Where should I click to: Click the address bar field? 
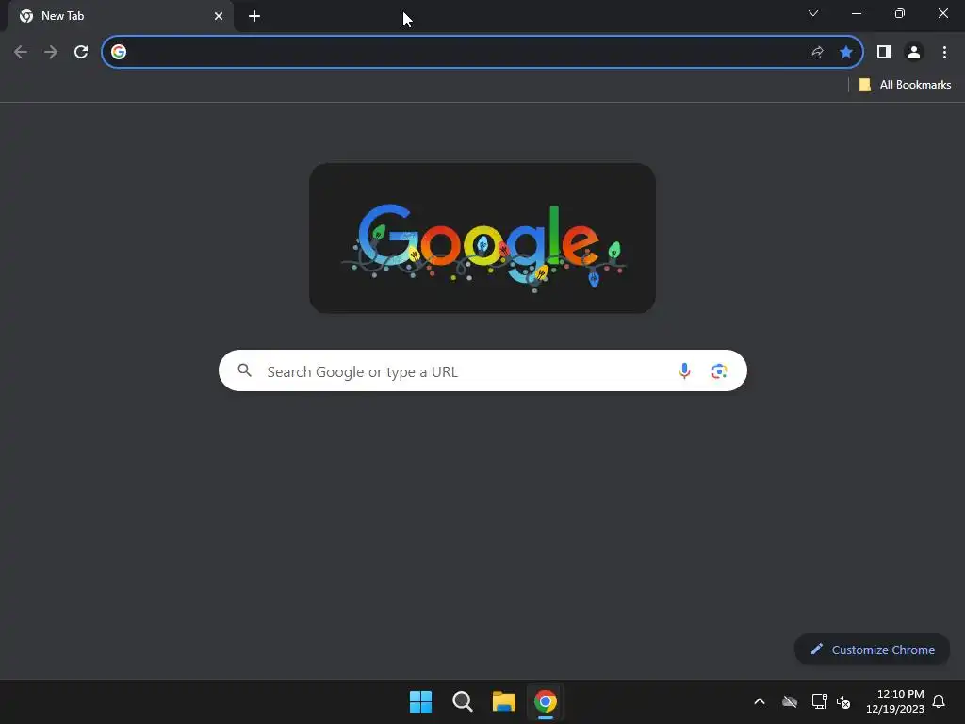click(x=482, y=53)
